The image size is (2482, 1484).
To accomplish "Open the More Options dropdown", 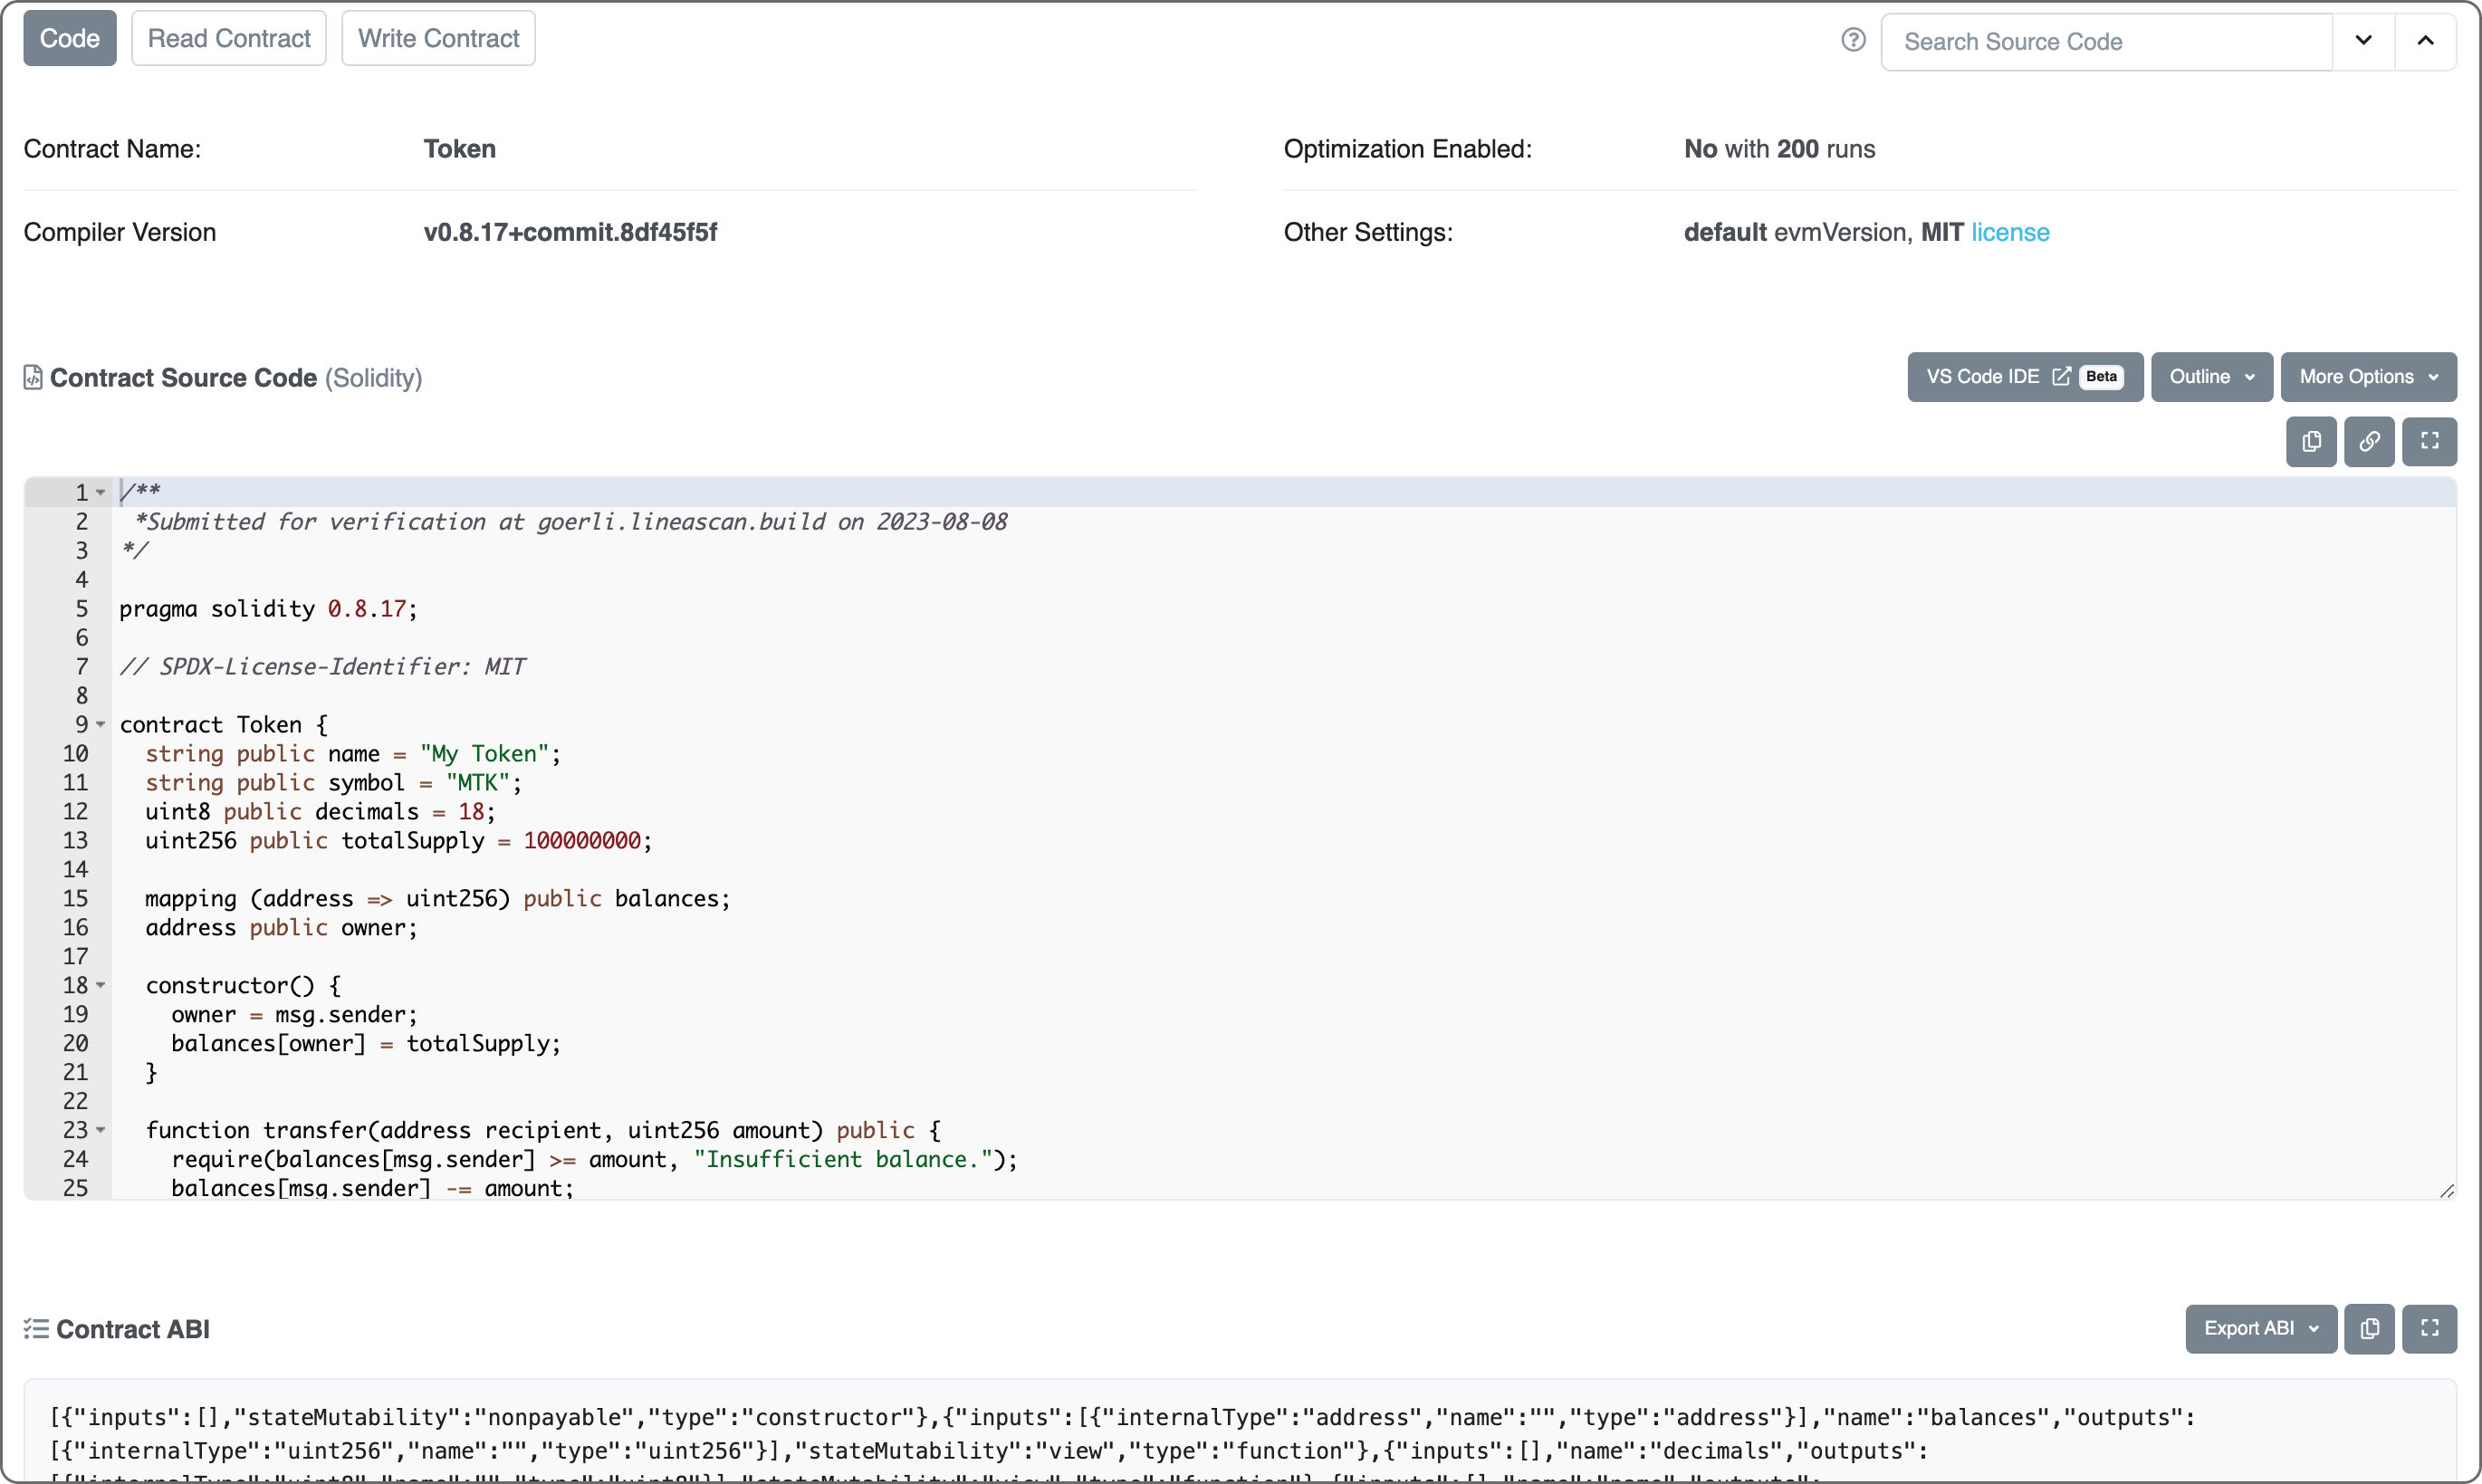I will pos(2368,377).
